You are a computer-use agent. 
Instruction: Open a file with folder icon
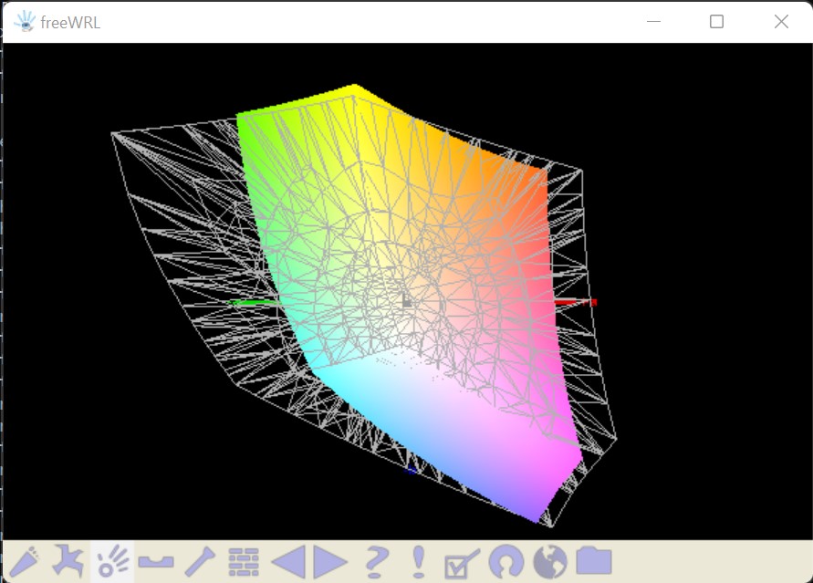pyautogui.click(x=594, y=561)
